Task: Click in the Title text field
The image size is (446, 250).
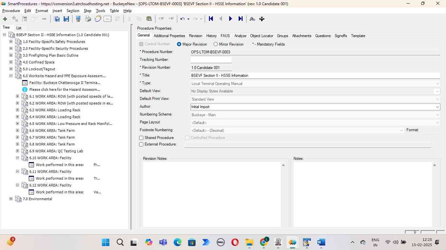Action: (315, 76)
